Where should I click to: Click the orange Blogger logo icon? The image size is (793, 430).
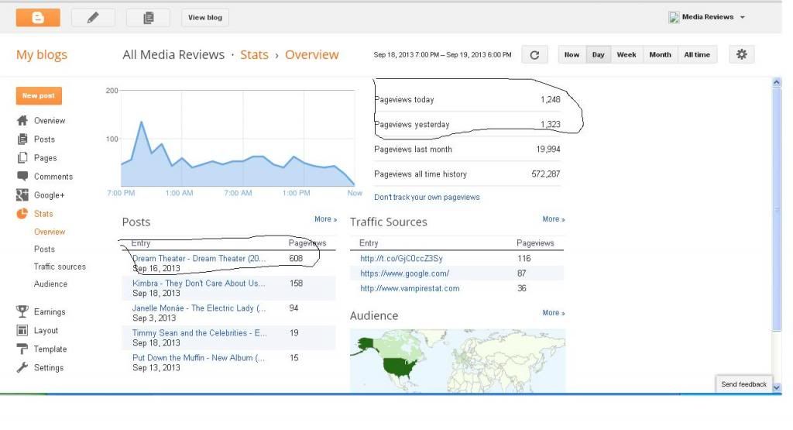(38, 18)
